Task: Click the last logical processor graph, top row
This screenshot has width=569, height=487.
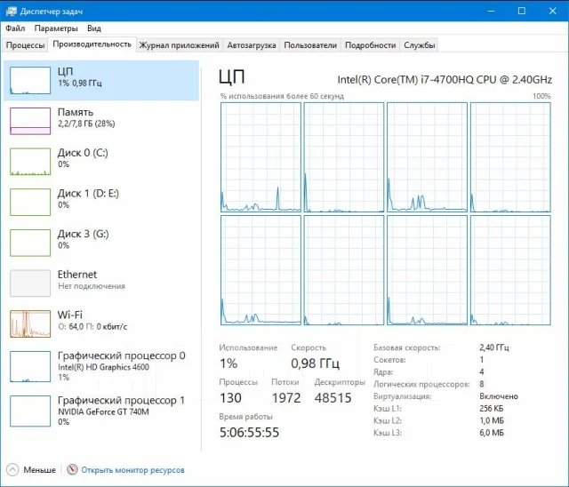Action: point(510,157)
